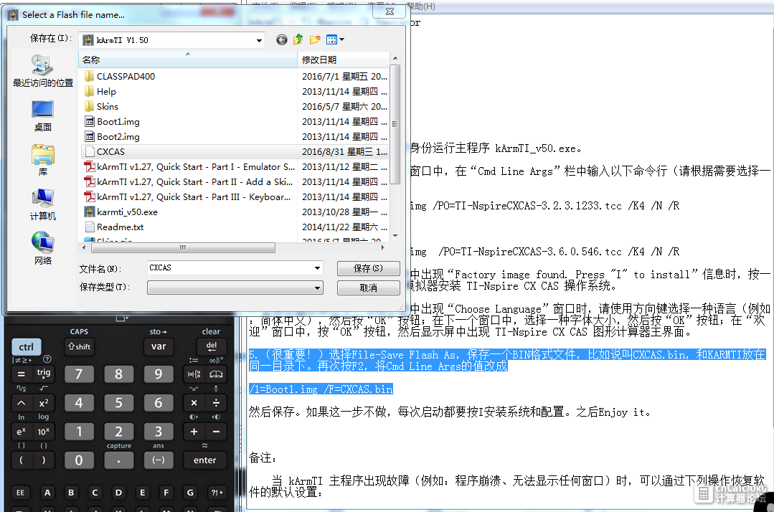
Task: Click the file list vertical scrollbar
Action: tap(395, 123)
